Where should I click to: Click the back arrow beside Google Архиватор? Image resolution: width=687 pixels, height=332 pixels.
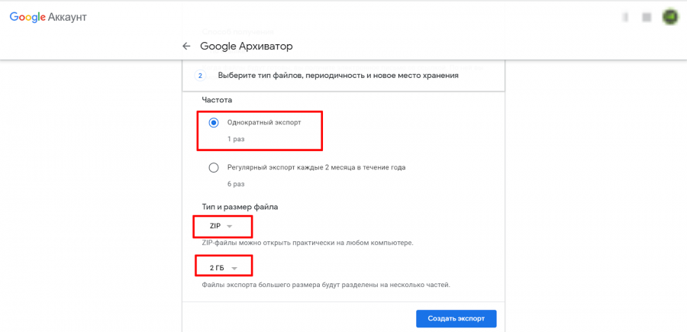click(186, 47)
